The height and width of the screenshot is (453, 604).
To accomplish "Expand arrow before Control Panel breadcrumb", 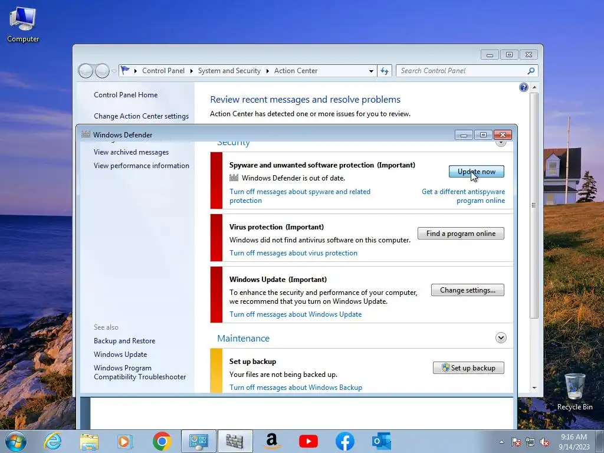I will 136,71.
